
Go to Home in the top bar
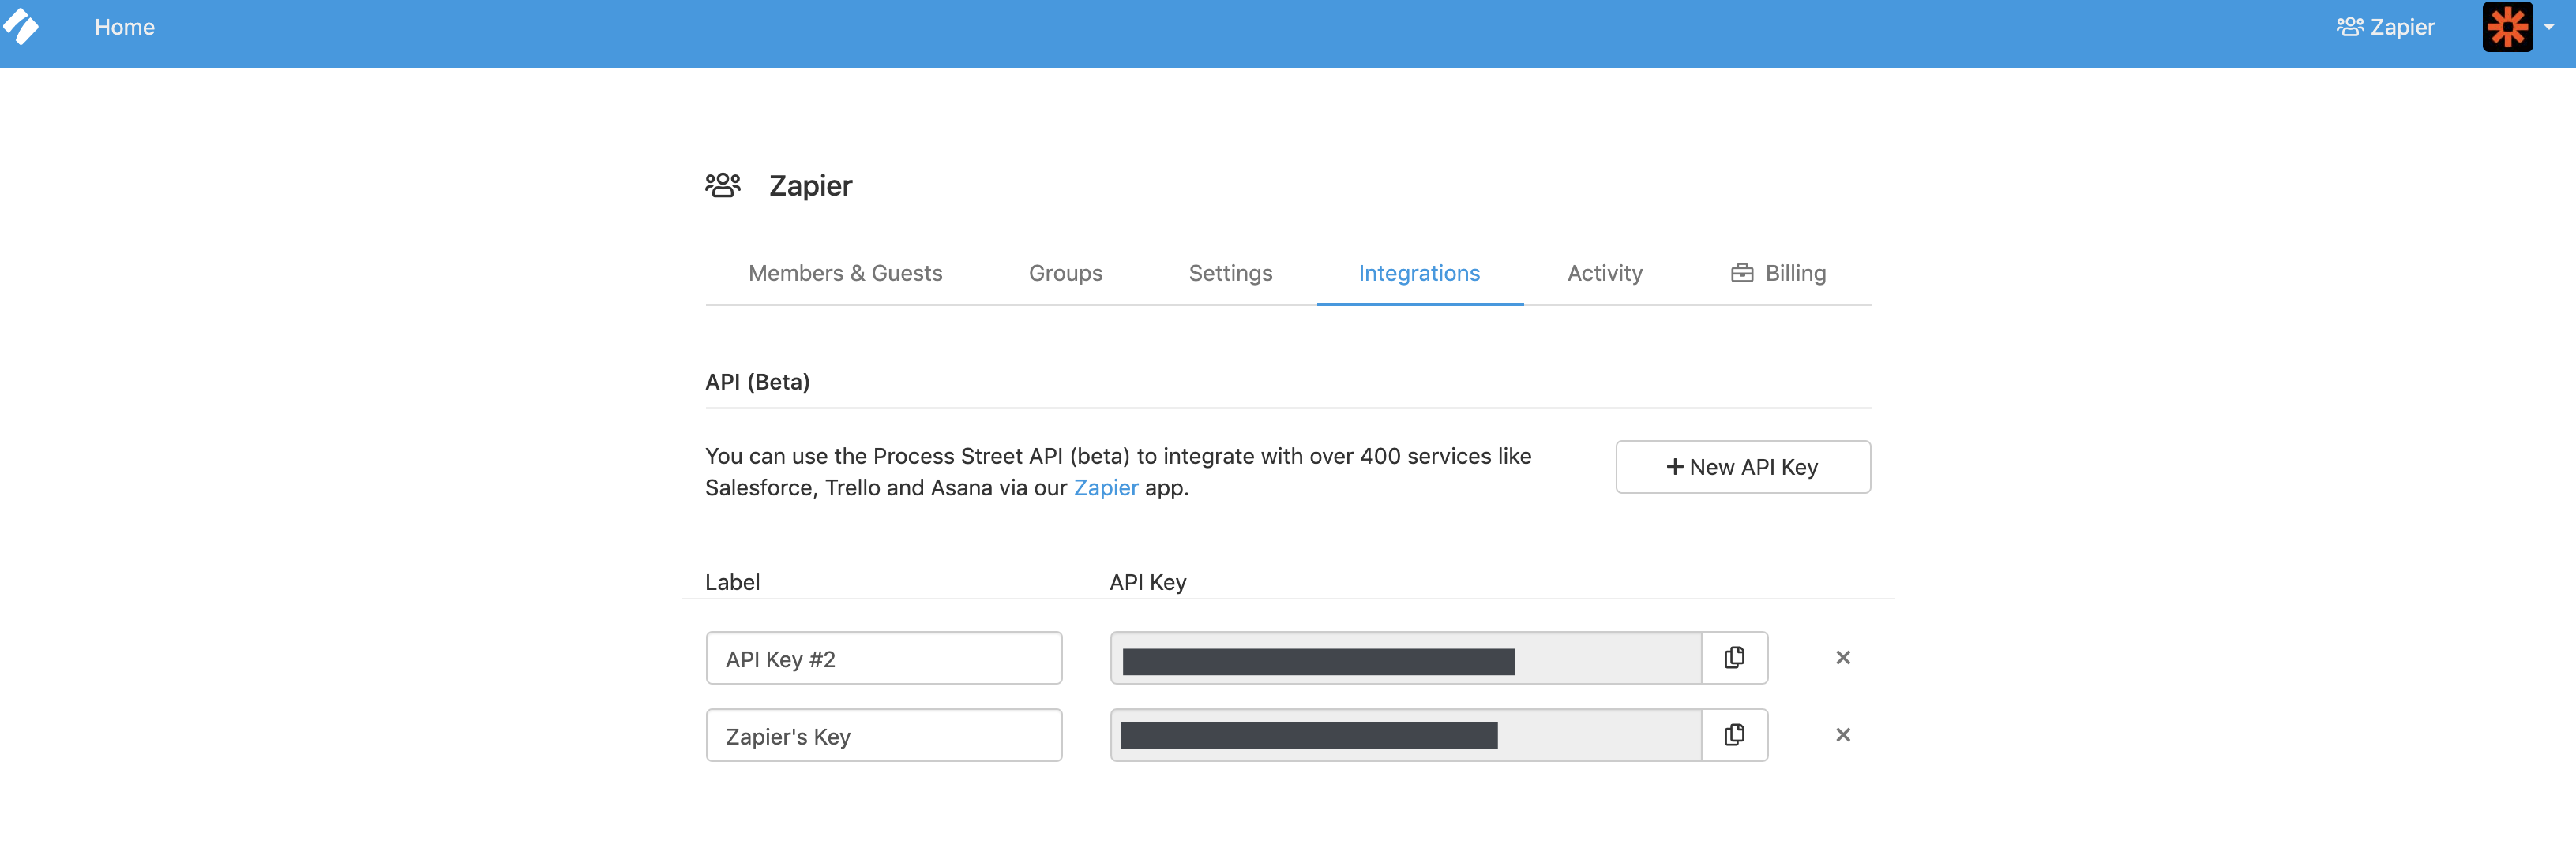[x=124, y=27]
